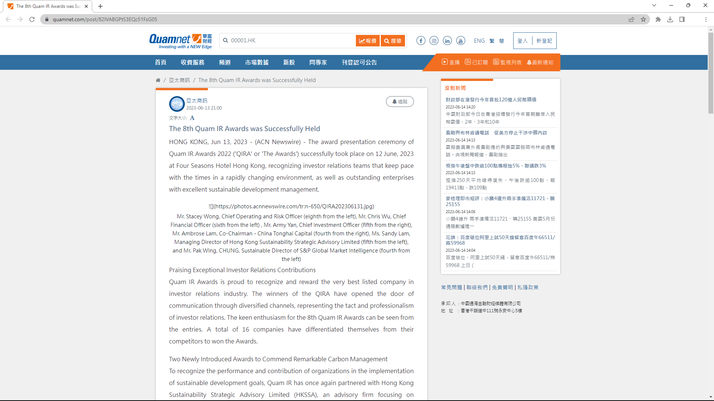This screenshot has height=401, width=714.
Task: Click the 聯絡我們 contact link
Action: pos(477,287)
